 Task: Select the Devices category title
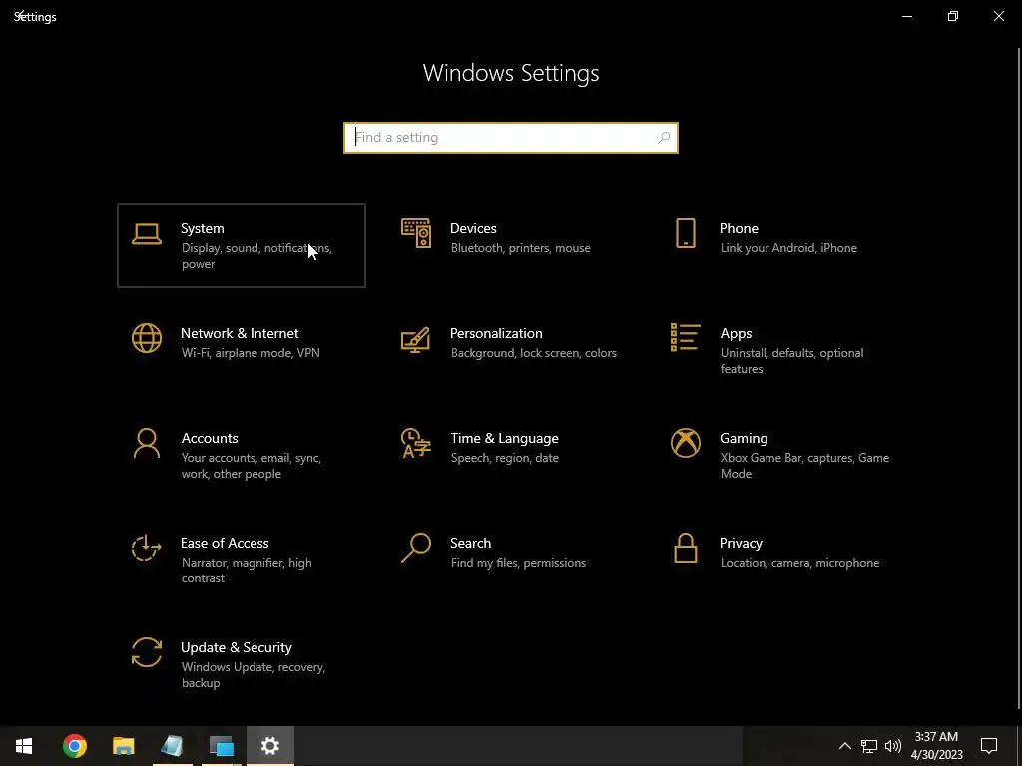[x=473, y=228]
